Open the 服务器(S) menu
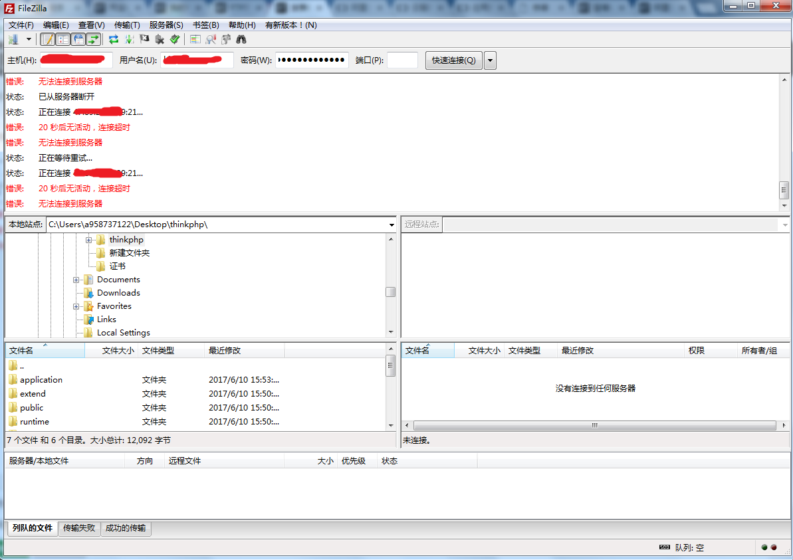This screenshot has width=793, height=560. point(166,25)
